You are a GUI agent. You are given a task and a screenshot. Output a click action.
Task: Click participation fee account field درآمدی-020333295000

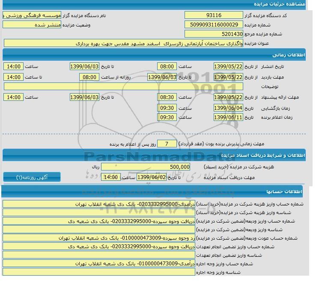point(99,204)
